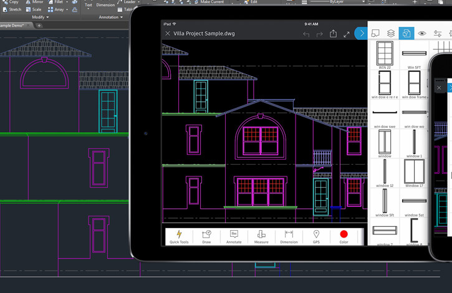Select the Scale tool in Modify panel
The width and height of the screenshot is (452, 293).
(x=34, y=9)
